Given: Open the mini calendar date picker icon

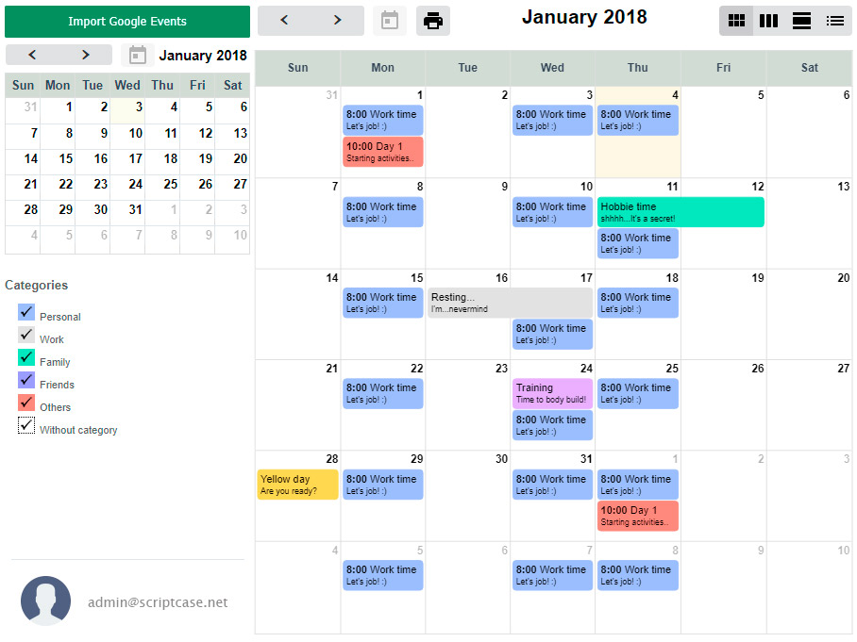Looking at the screenshot, I should pos(137,56).
